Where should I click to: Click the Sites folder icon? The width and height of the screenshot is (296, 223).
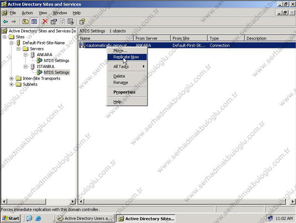[x=12, y=37]
